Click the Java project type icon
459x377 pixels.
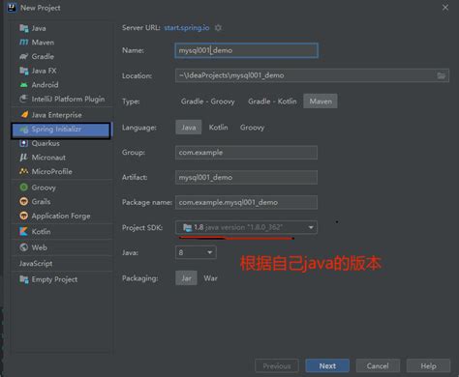pos(24,28)
